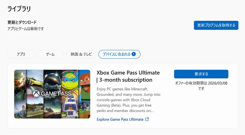
Task: Click the notification badge on the デバイスに含まれる tab
Action: coord(134,54)
